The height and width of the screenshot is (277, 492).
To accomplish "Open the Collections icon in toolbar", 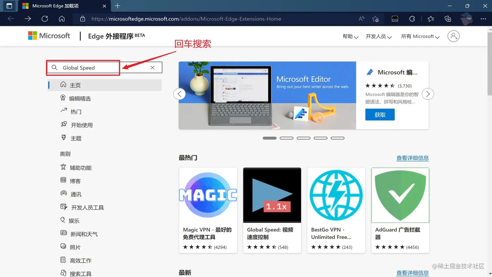I will click(x=448, y=19).
